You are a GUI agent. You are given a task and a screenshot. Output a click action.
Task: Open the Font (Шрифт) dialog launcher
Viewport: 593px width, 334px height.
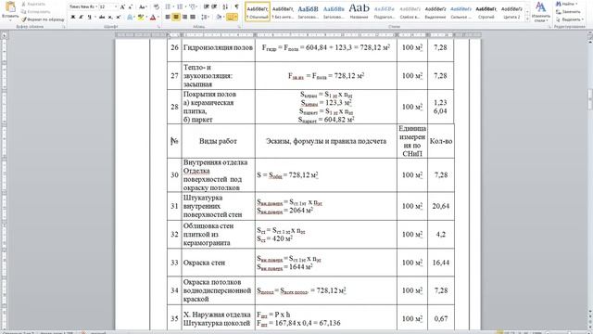click(x=158, y=27)
